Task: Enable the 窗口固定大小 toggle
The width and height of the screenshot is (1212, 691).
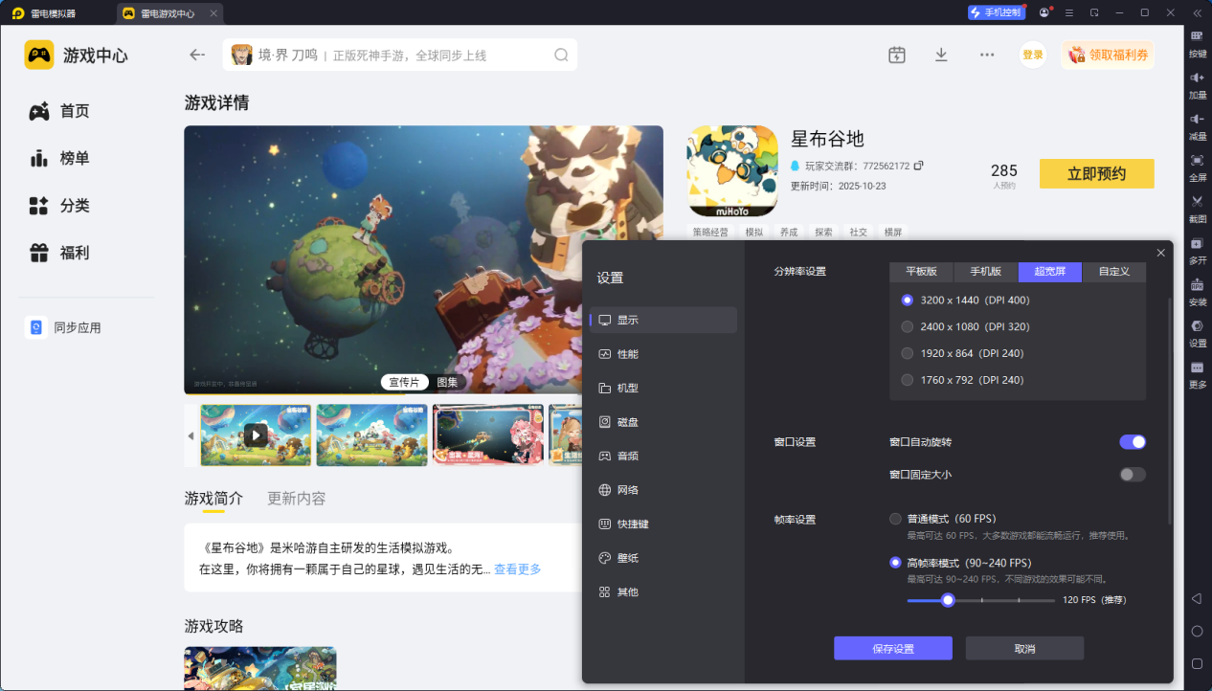Action: click(1132, 474)
